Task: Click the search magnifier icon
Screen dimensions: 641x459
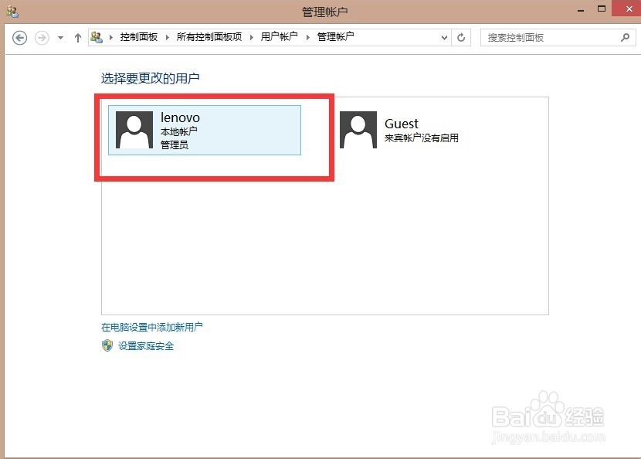Action: point(625,38)
